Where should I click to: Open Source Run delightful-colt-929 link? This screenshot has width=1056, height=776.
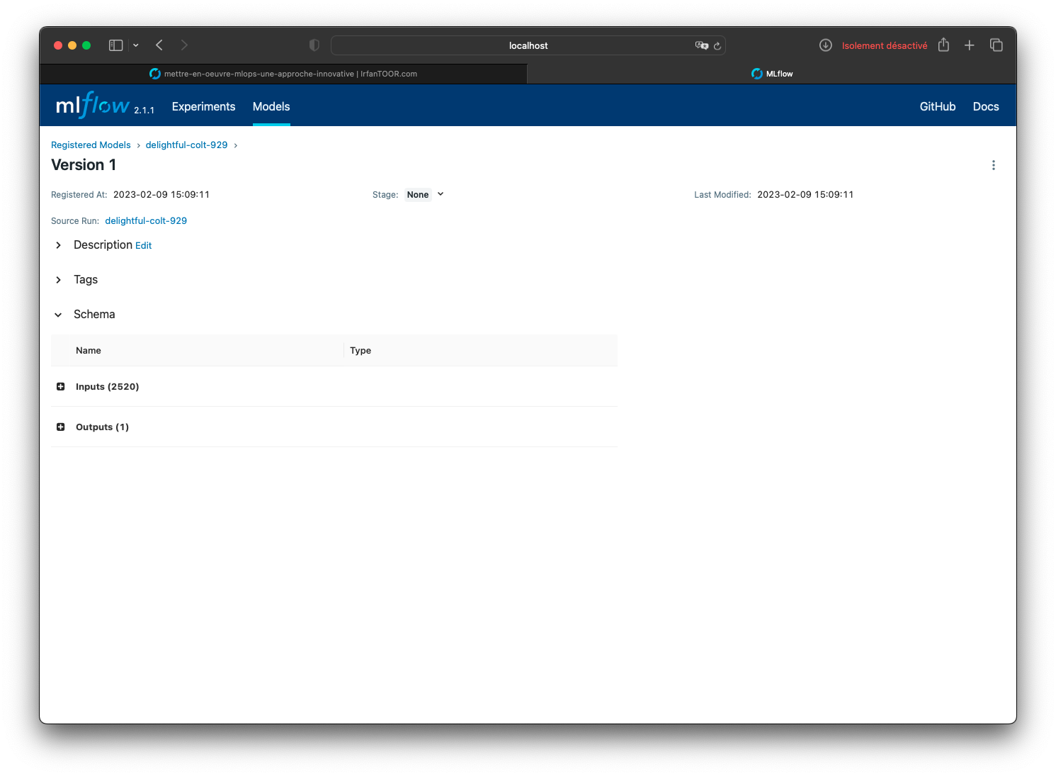pyautogui.click(x=146, y=220)
